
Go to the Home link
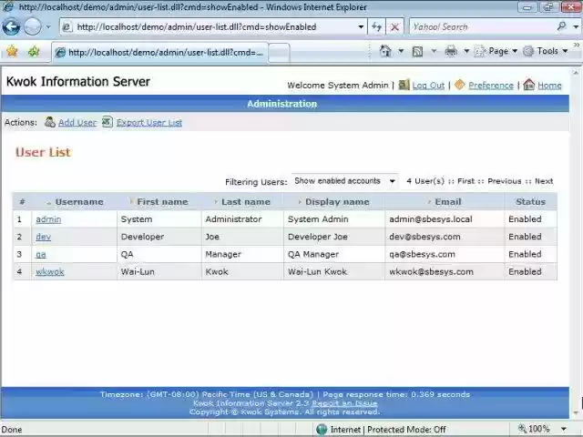[x=549, y=86]
